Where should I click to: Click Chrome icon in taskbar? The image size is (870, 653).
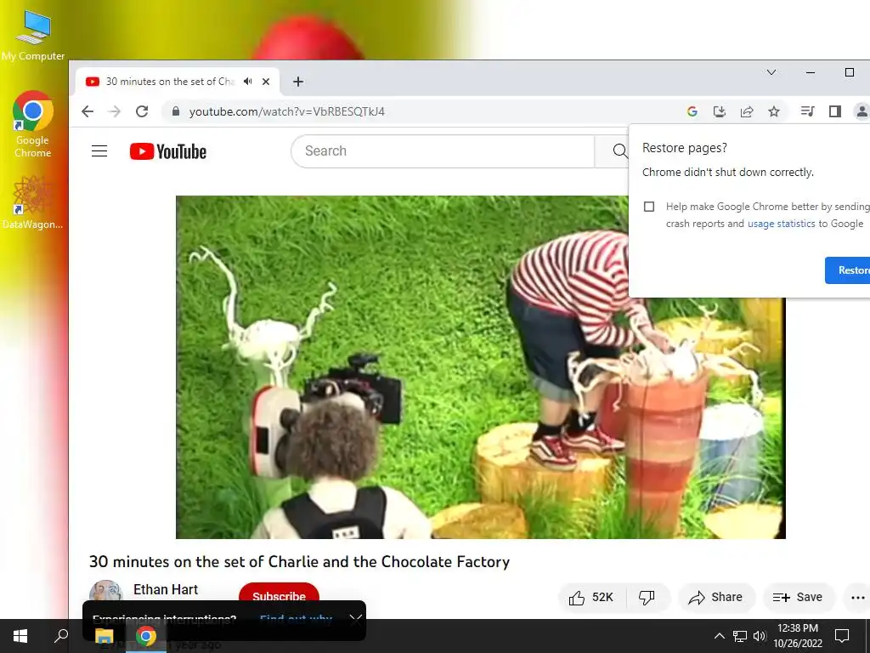click(x=146, y=636)
